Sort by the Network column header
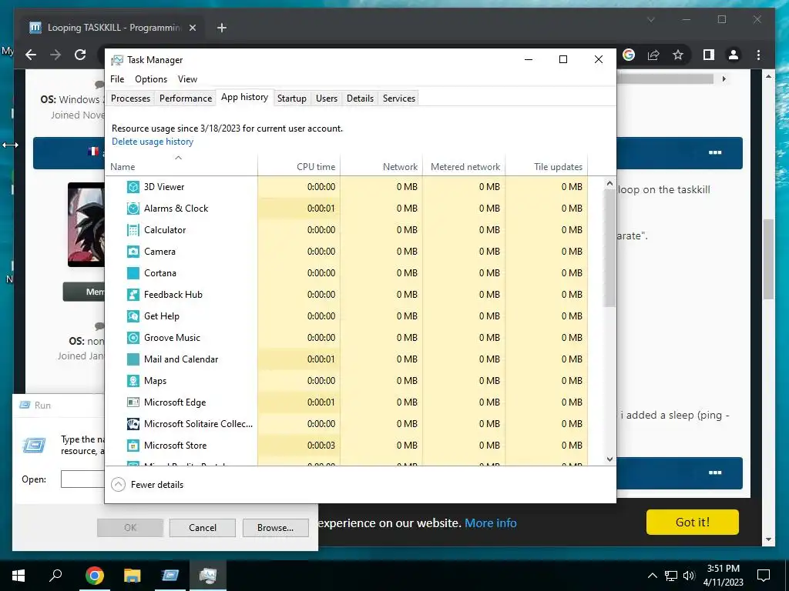The width and height of the screenshot is (789, 591). coord(381,166)
